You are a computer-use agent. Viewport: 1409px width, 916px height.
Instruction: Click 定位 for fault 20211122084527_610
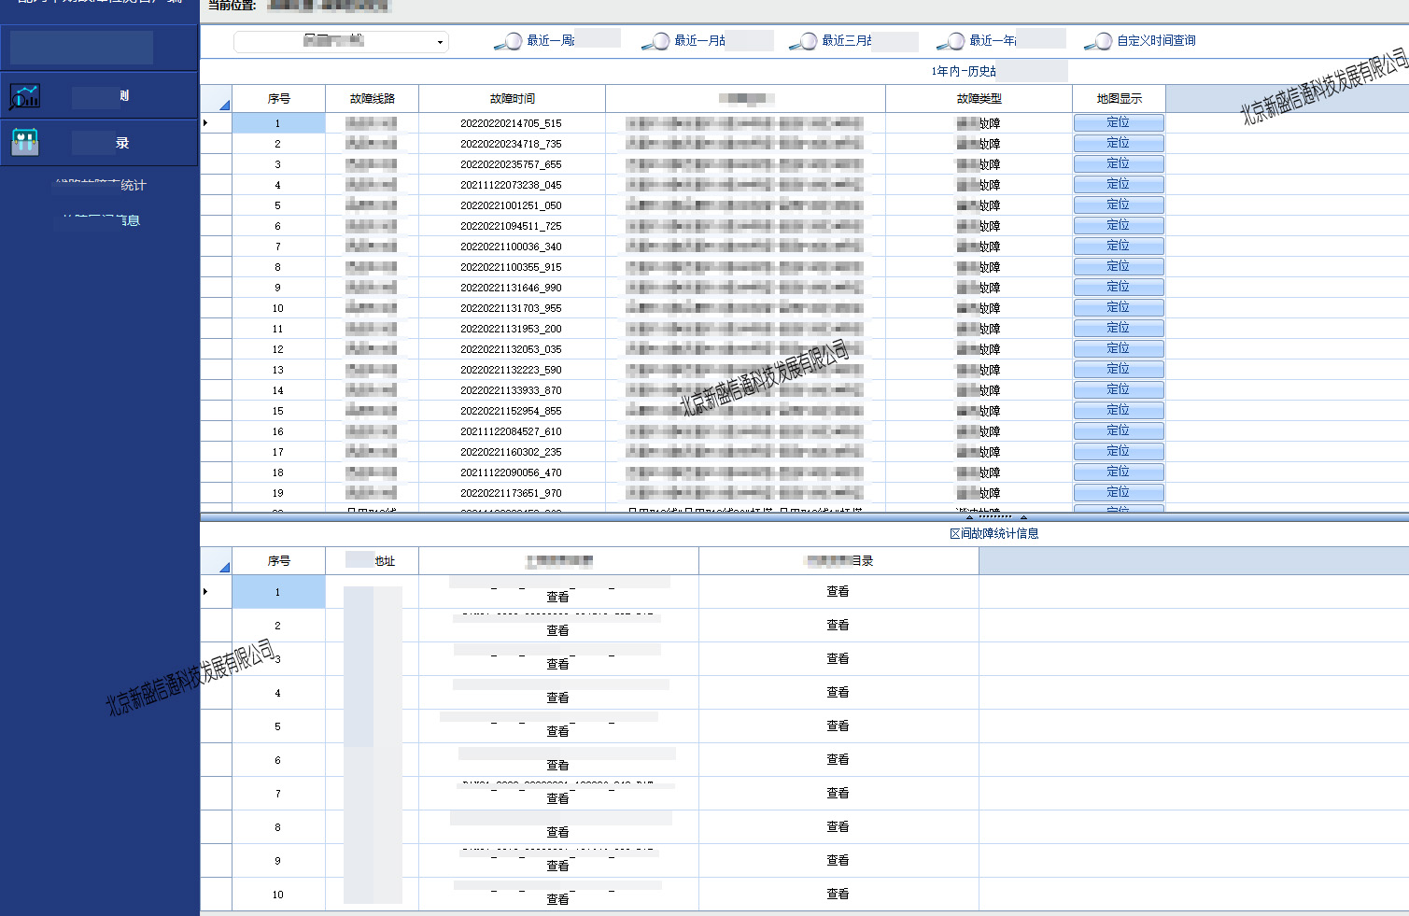point(1119,430)
